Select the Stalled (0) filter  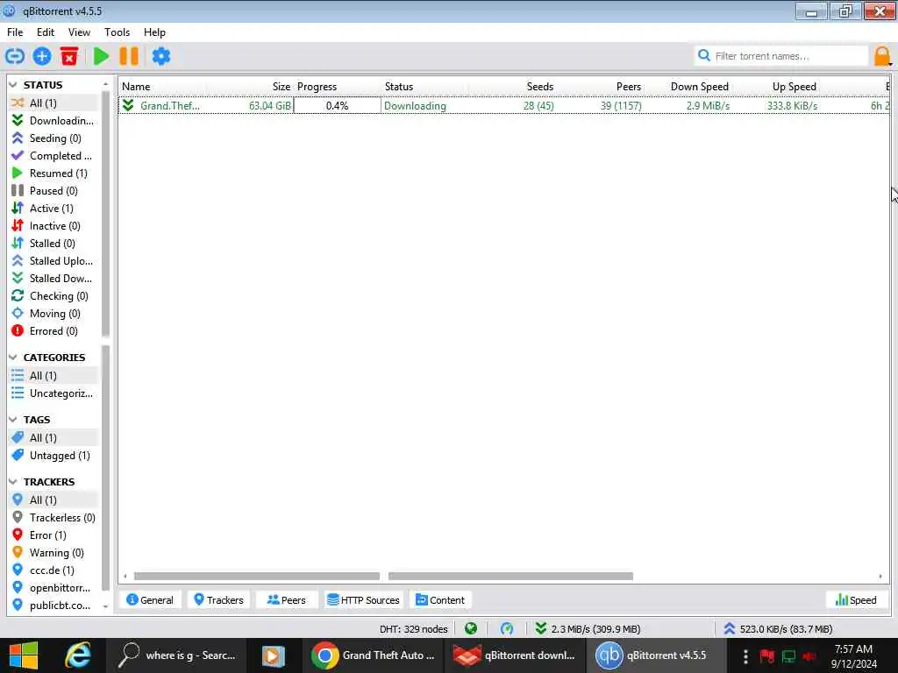[x=53, y=244]
